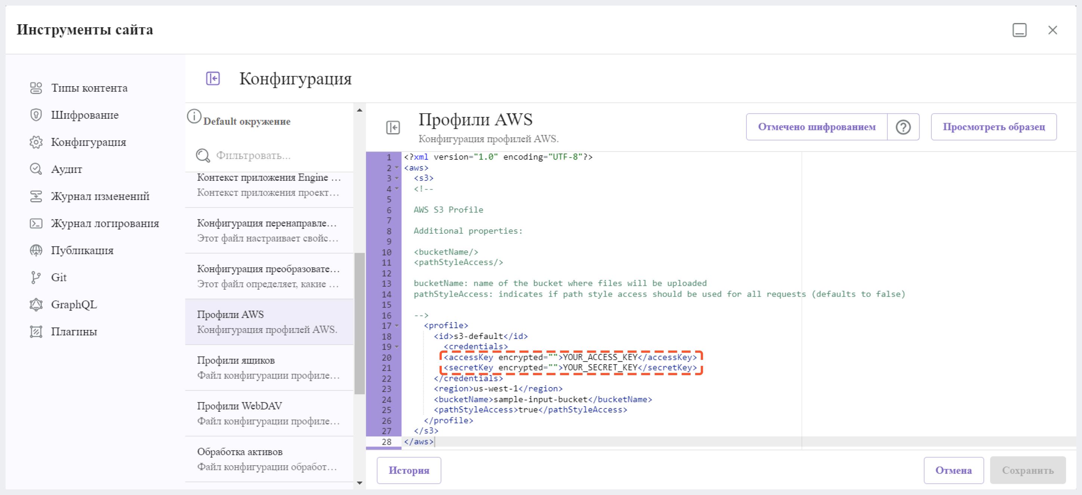
Task: Click the Плагины icon
Action: [36, 331]
